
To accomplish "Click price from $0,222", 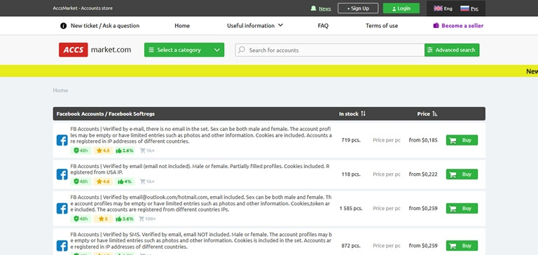I will (x=423, y=174).
